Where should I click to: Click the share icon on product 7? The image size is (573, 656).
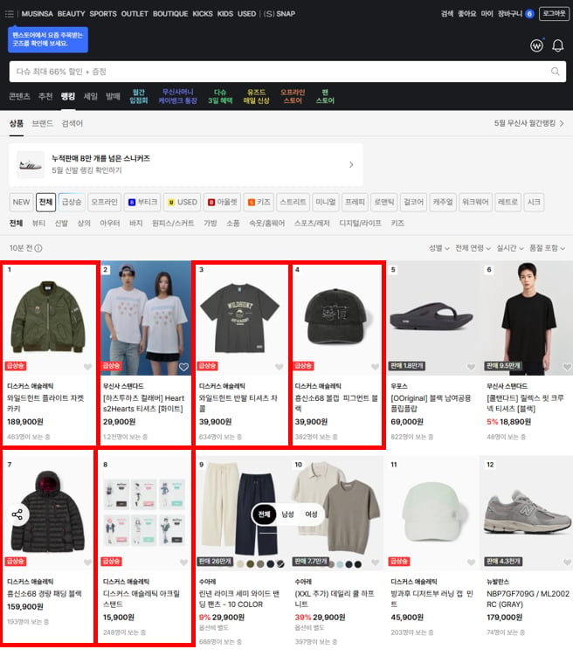click(x=17, y=514)
